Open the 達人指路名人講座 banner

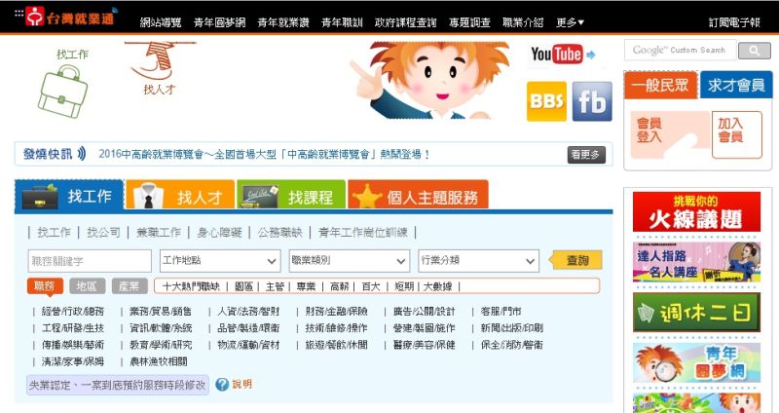coord(696,262)
